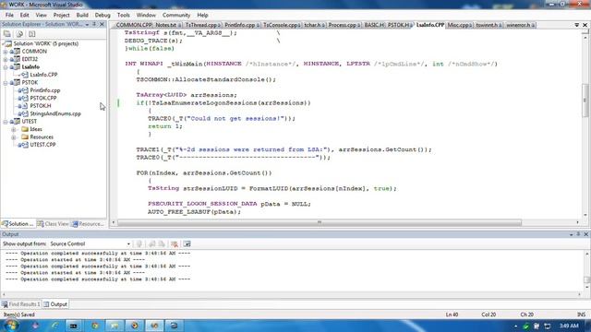Image resolution: width=591 pixels, height=332 pixels.
Task: Expand the Resources folder
Action: coord(14,137)
